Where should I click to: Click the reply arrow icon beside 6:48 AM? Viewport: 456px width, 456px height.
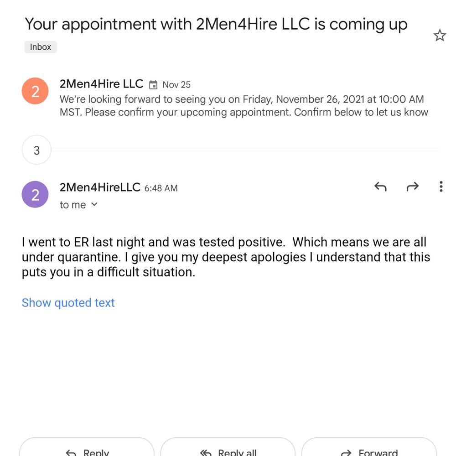(380, 187)
